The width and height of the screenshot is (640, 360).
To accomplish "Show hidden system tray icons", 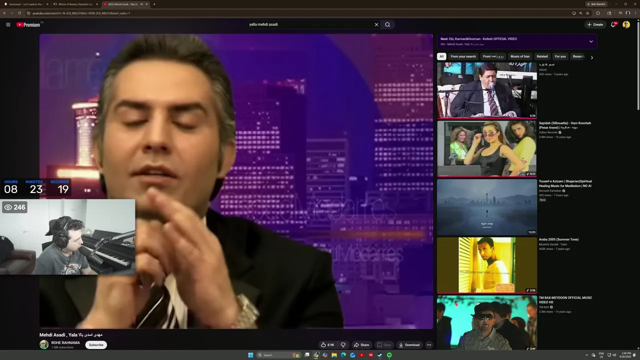I will pos(586,355).
